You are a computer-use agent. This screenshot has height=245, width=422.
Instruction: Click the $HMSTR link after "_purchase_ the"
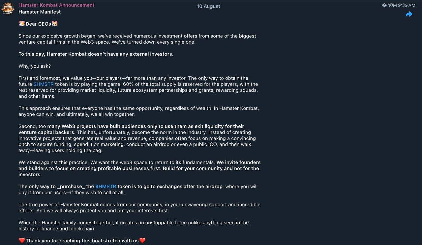(105, 186)
